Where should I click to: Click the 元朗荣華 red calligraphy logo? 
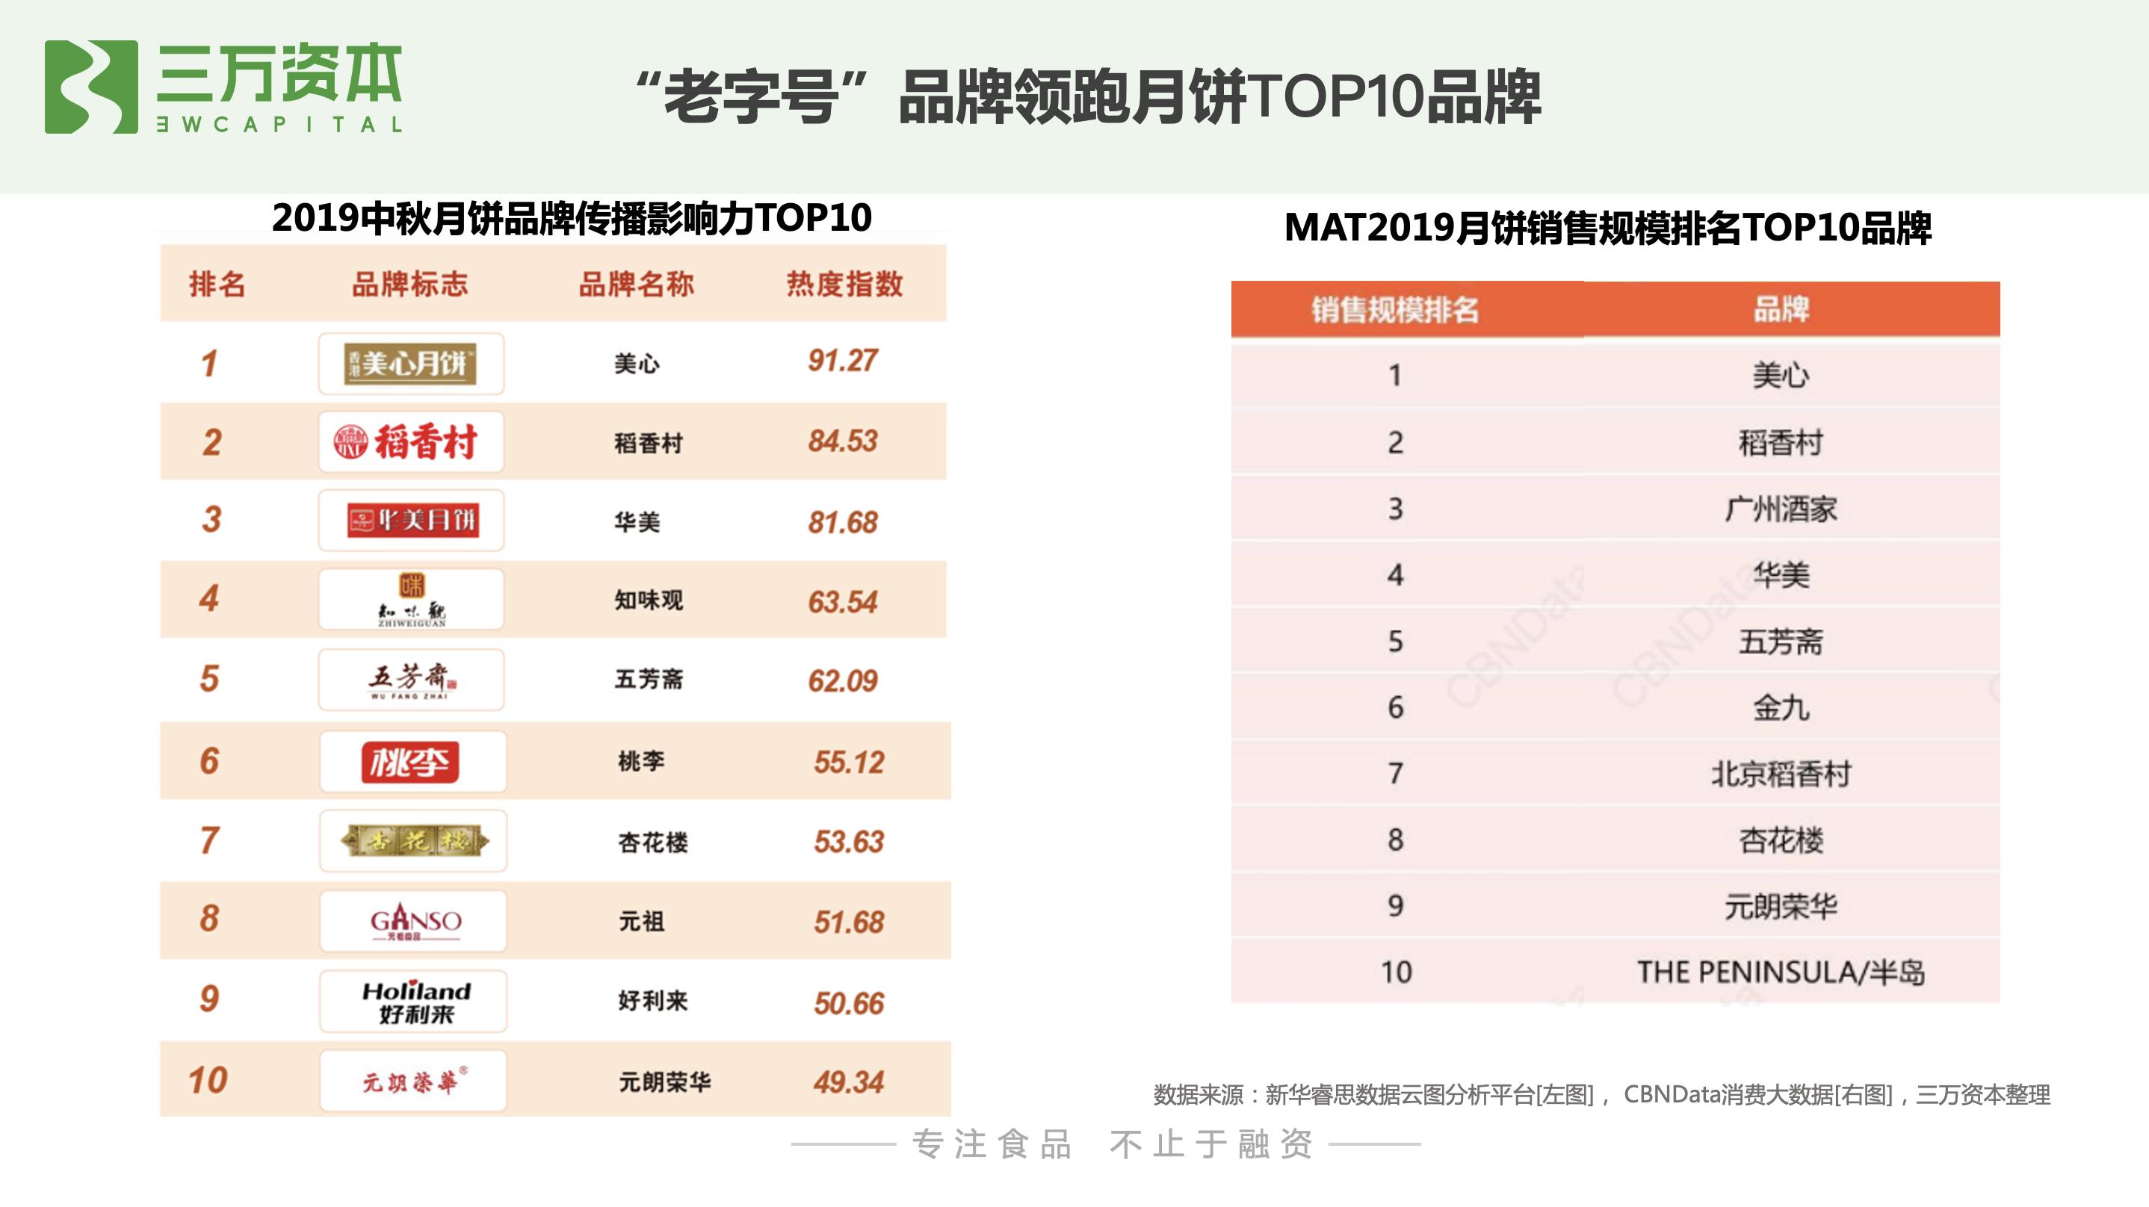tap(415, 1081)
